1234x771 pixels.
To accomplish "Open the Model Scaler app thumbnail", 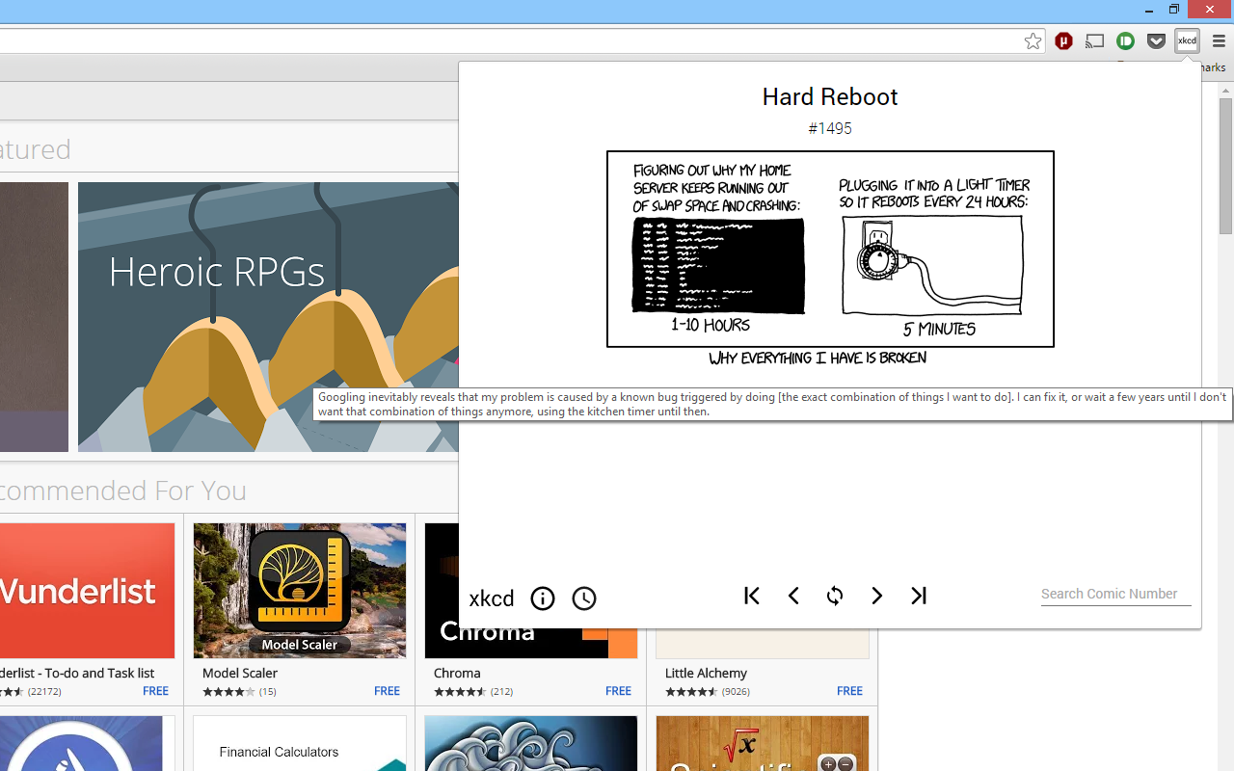I will [300, 591].
